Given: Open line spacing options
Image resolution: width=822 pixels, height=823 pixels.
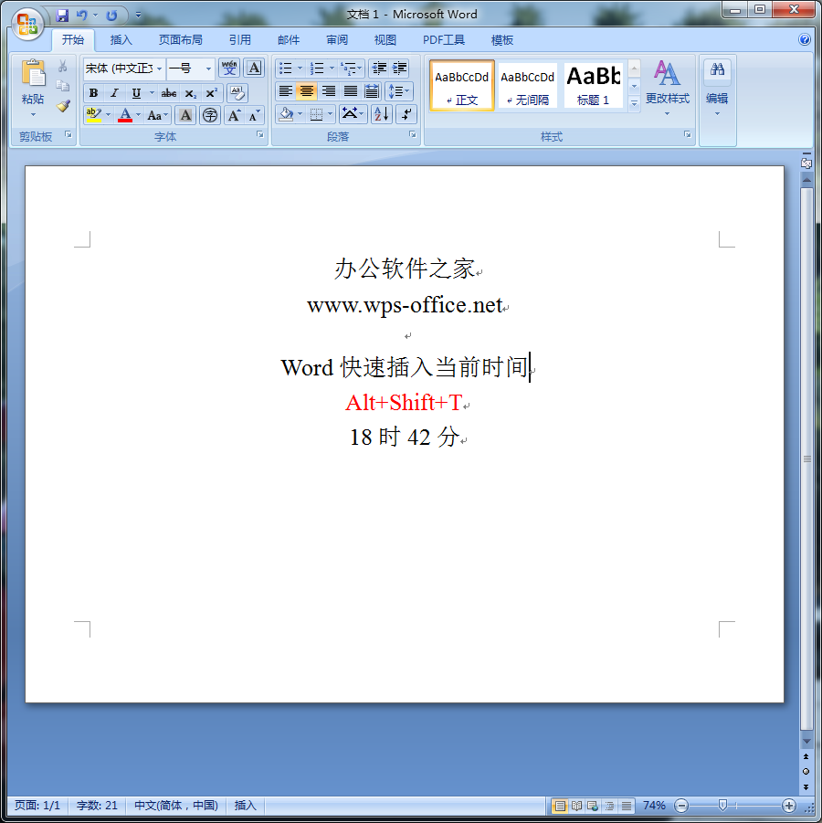Looking at the screenshot, I should pyautogui.click(x=399, y=91).
